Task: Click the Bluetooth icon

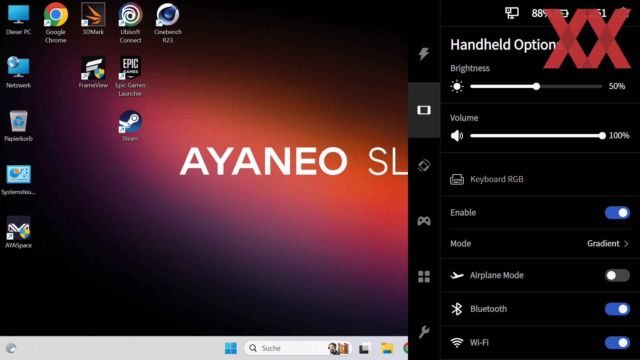Action: 457,309
